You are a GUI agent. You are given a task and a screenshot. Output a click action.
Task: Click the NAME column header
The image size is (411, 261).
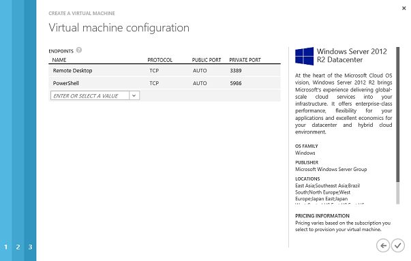[59, 60]
